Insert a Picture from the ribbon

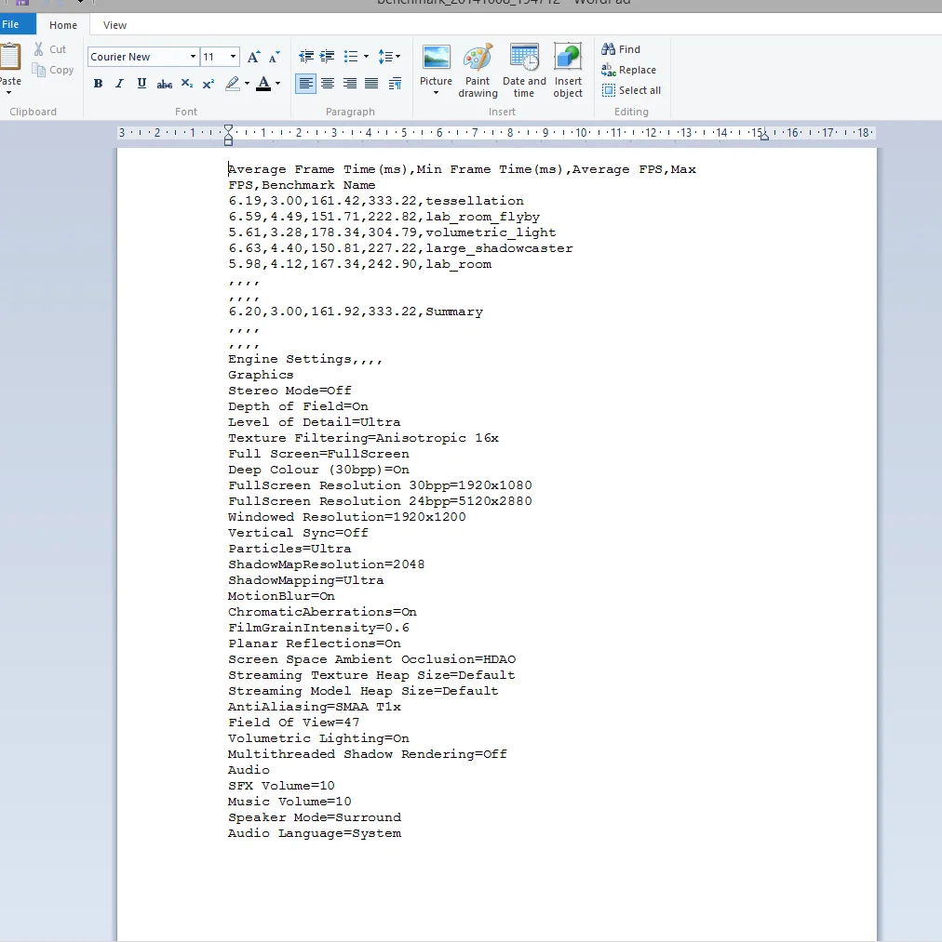pyautogui.click(x=437, y=59)
